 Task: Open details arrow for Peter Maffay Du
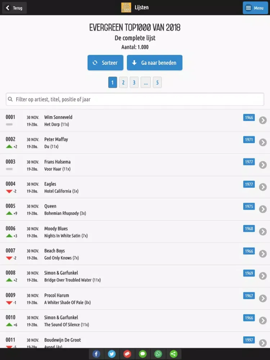click(263, 142)
